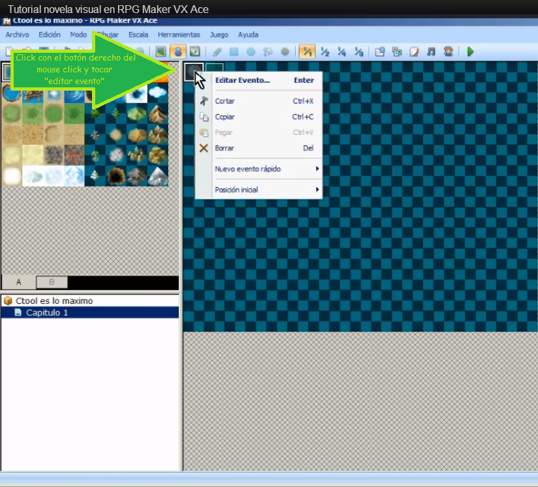This screenshot has height=487, width=538.
Task: Pick the Shadow Pen tool
Action: coord(285,52)
